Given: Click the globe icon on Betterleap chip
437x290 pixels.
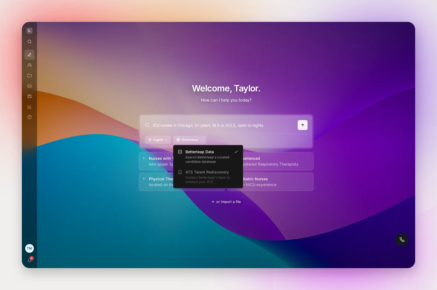Looking at the screenshot, I should click(x=178, y=140).
